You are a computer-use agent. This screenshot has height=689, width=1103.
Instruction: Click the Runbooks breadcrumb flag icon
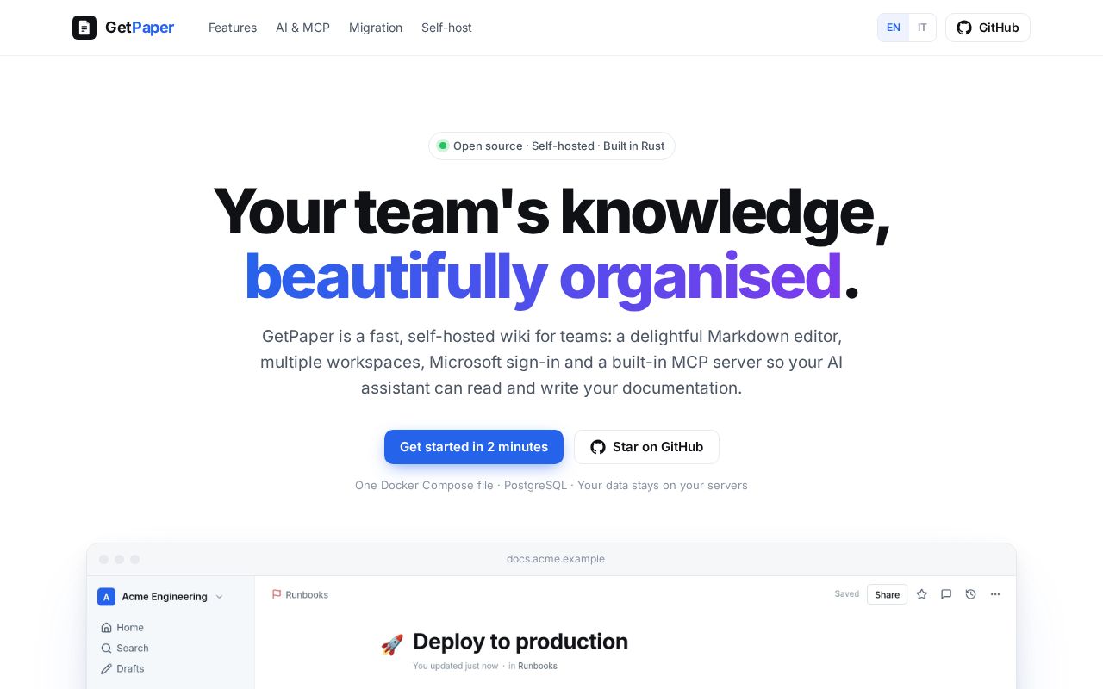coord(277,594)
